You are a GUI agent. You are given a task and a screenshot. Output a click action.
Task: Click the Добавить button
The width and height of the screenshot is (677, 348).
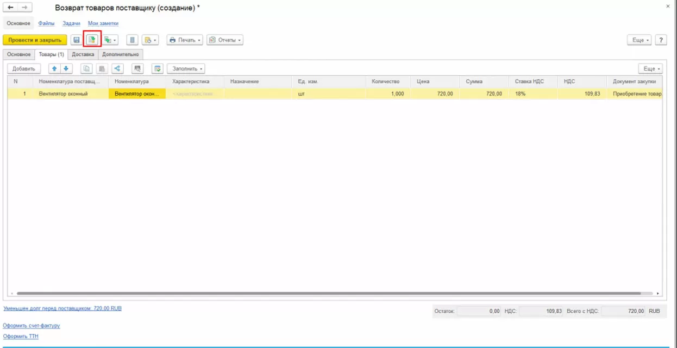tap(24, 69)
